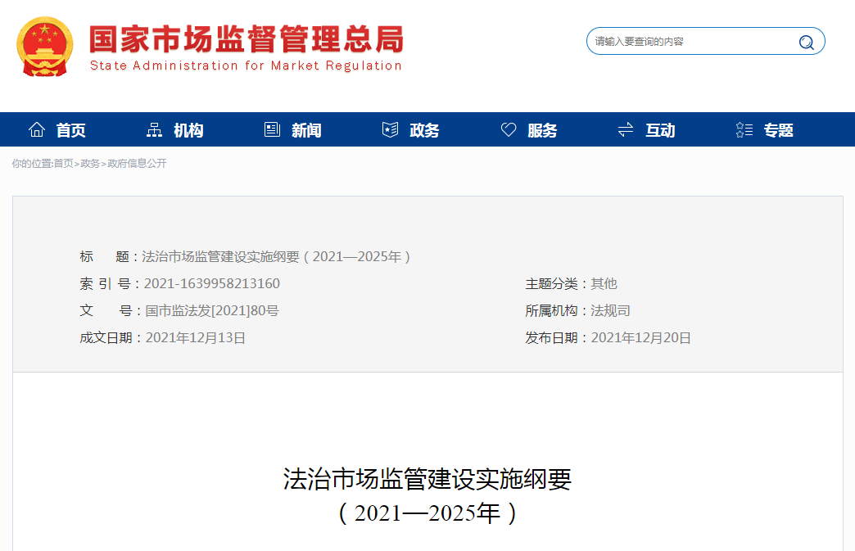Image resolution: width=855 pixels, height=551 pixels.
Task: Click the heart icon beside 服务
Action: [508, 129]
